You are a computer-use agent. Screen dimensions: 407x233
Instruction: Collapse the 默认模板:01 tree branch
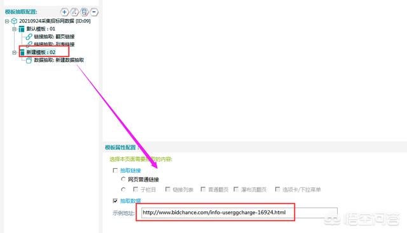tap(15, 29)
